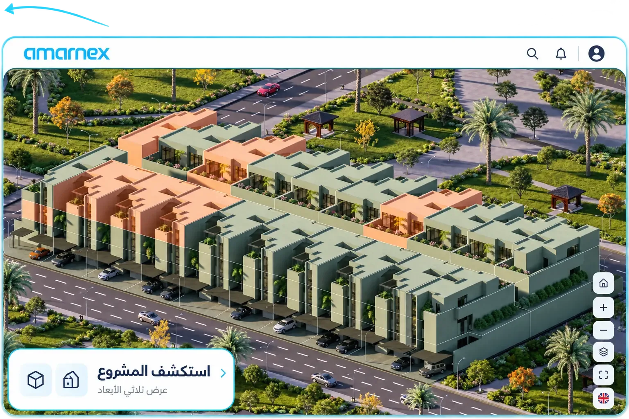This screenshot has width=629, height=419.
Task: Switch language using the UK flag
Action: [603, 398]
